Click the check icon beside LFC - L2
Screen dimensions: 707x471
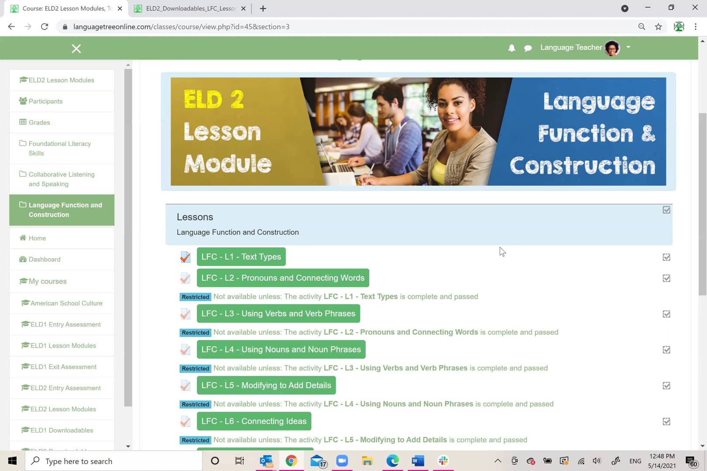185,278
